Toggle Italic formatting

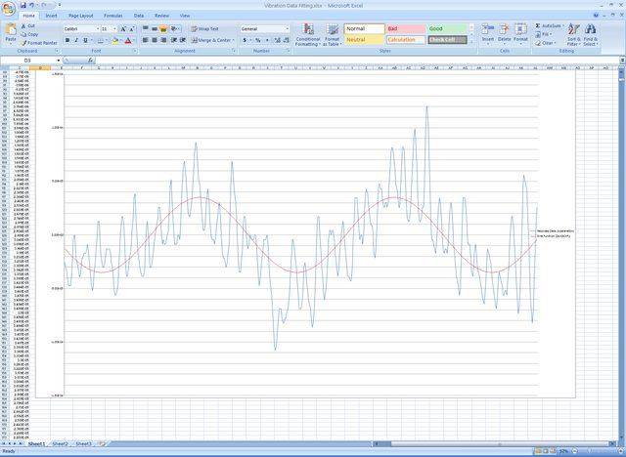pyautogui.click(x=77, y=41)
